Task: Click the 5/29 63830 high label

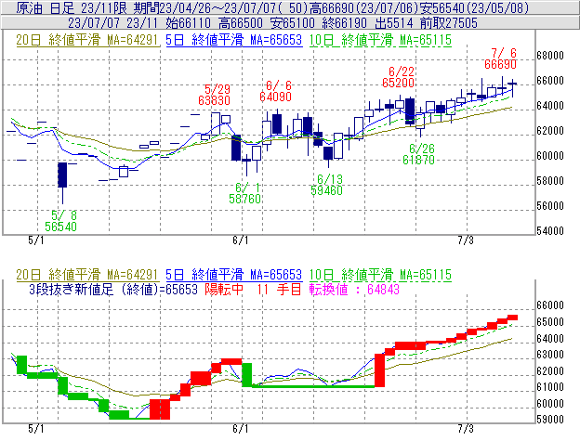Action: 214,95
